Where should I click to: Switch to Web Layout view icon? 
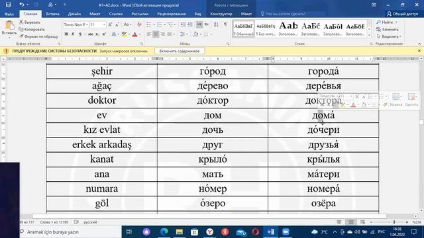click(x=362, y=222)
